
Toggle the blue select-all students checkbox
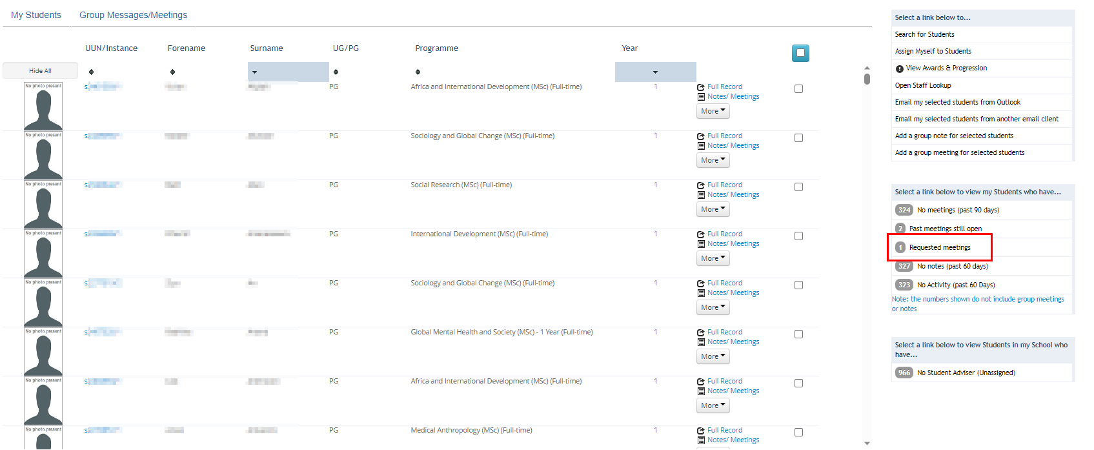800,53
